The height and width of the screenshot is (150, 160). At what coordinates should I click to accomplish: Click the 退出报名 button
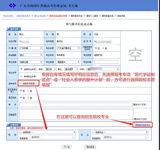tap(90, 147)
